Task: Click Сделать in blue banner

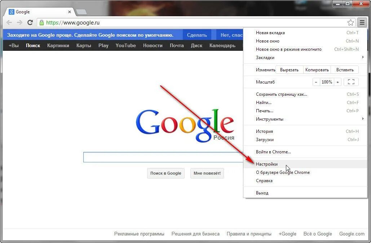Action: 197,35
